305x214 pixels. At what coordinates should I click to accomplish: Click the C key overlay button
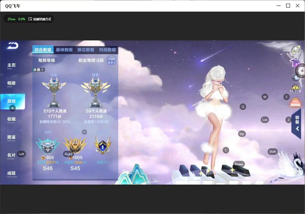tap(226, 150)
